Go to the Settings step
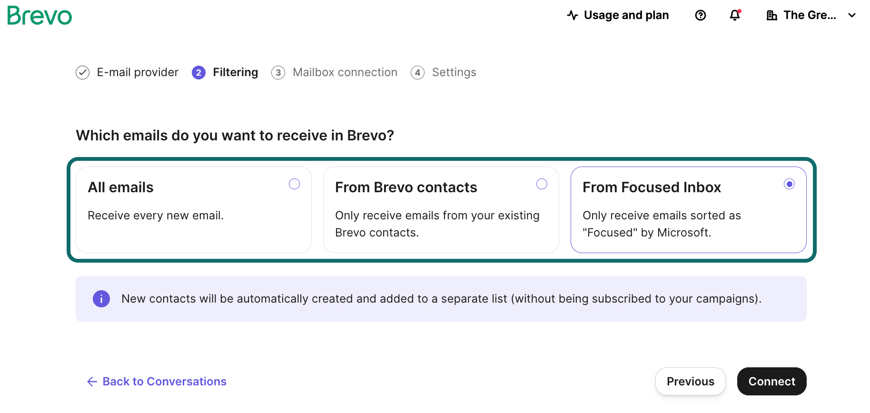The image size is (870, 413). (454, 72)
